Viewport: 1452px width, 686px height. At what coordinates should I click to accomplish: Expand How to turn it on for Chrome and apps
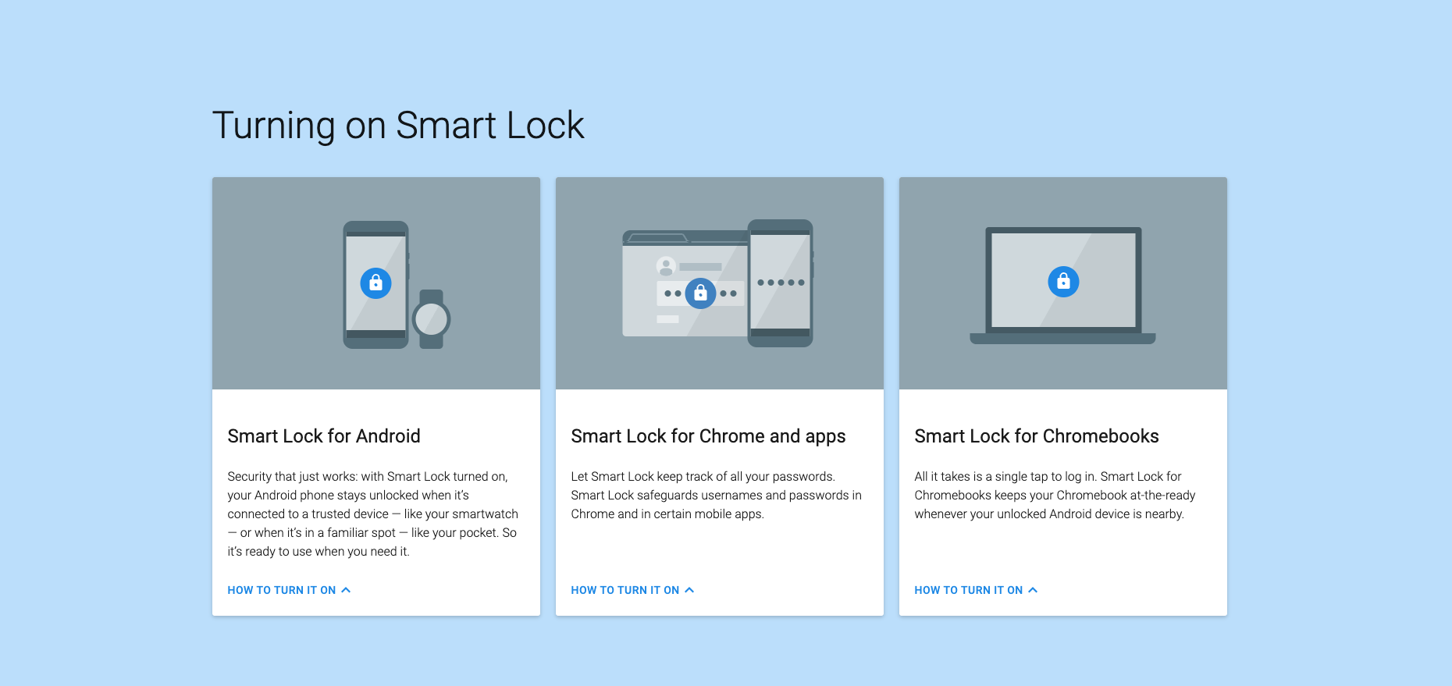click(632, 590)
